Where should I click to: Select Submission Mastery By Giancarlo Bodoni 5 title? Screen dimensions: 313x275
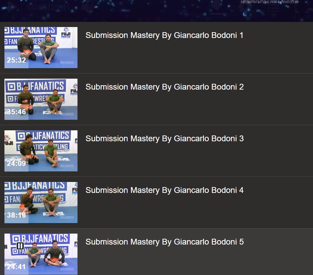pos(165,242)
